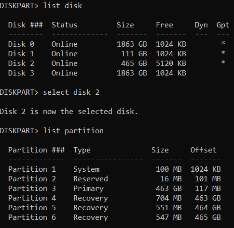Screen dimensions: 234x228
Task: Click Partition 1 System row
Action: tap(114, 169)
